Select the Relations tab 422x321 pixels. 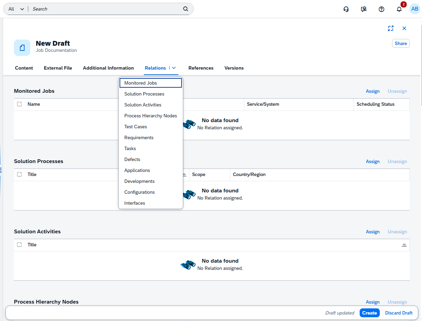(155, 68)
